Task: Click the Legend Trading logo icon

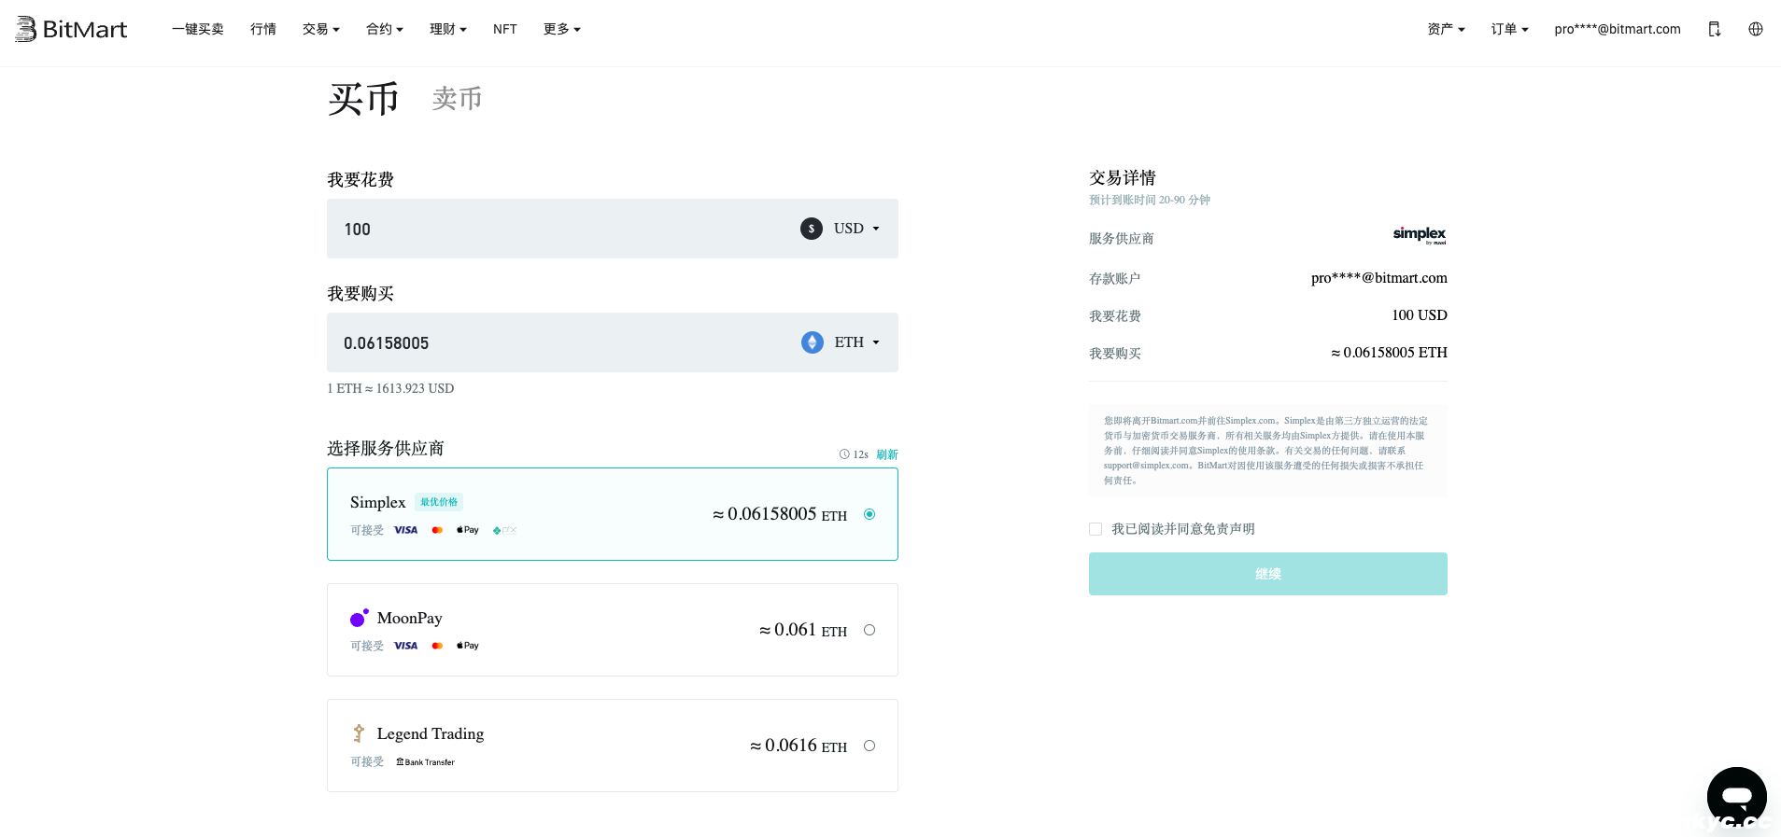Action: pos(359,733)
